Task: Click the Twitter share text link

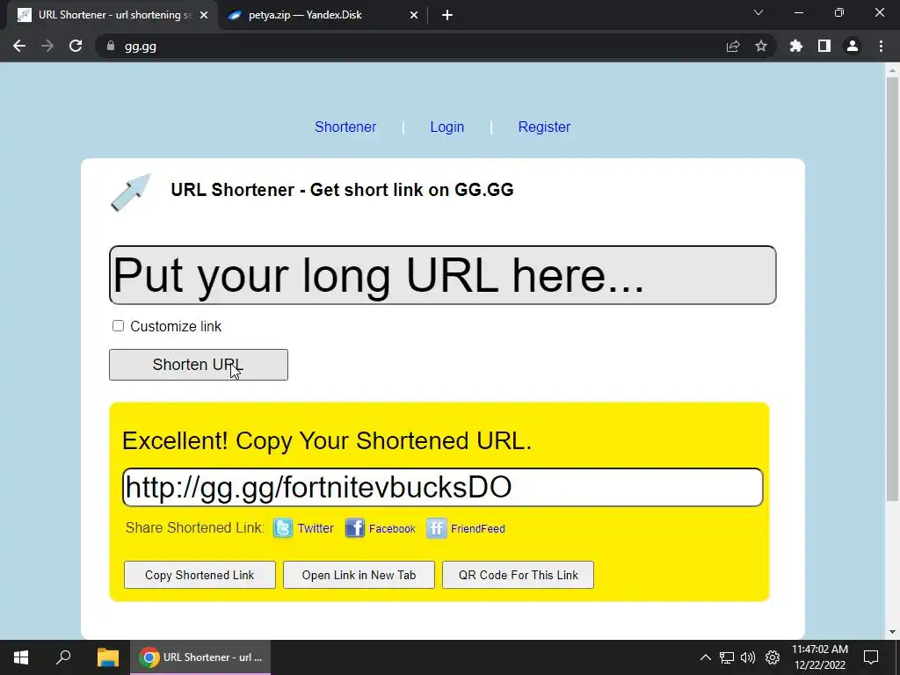Action: point(316,528)
